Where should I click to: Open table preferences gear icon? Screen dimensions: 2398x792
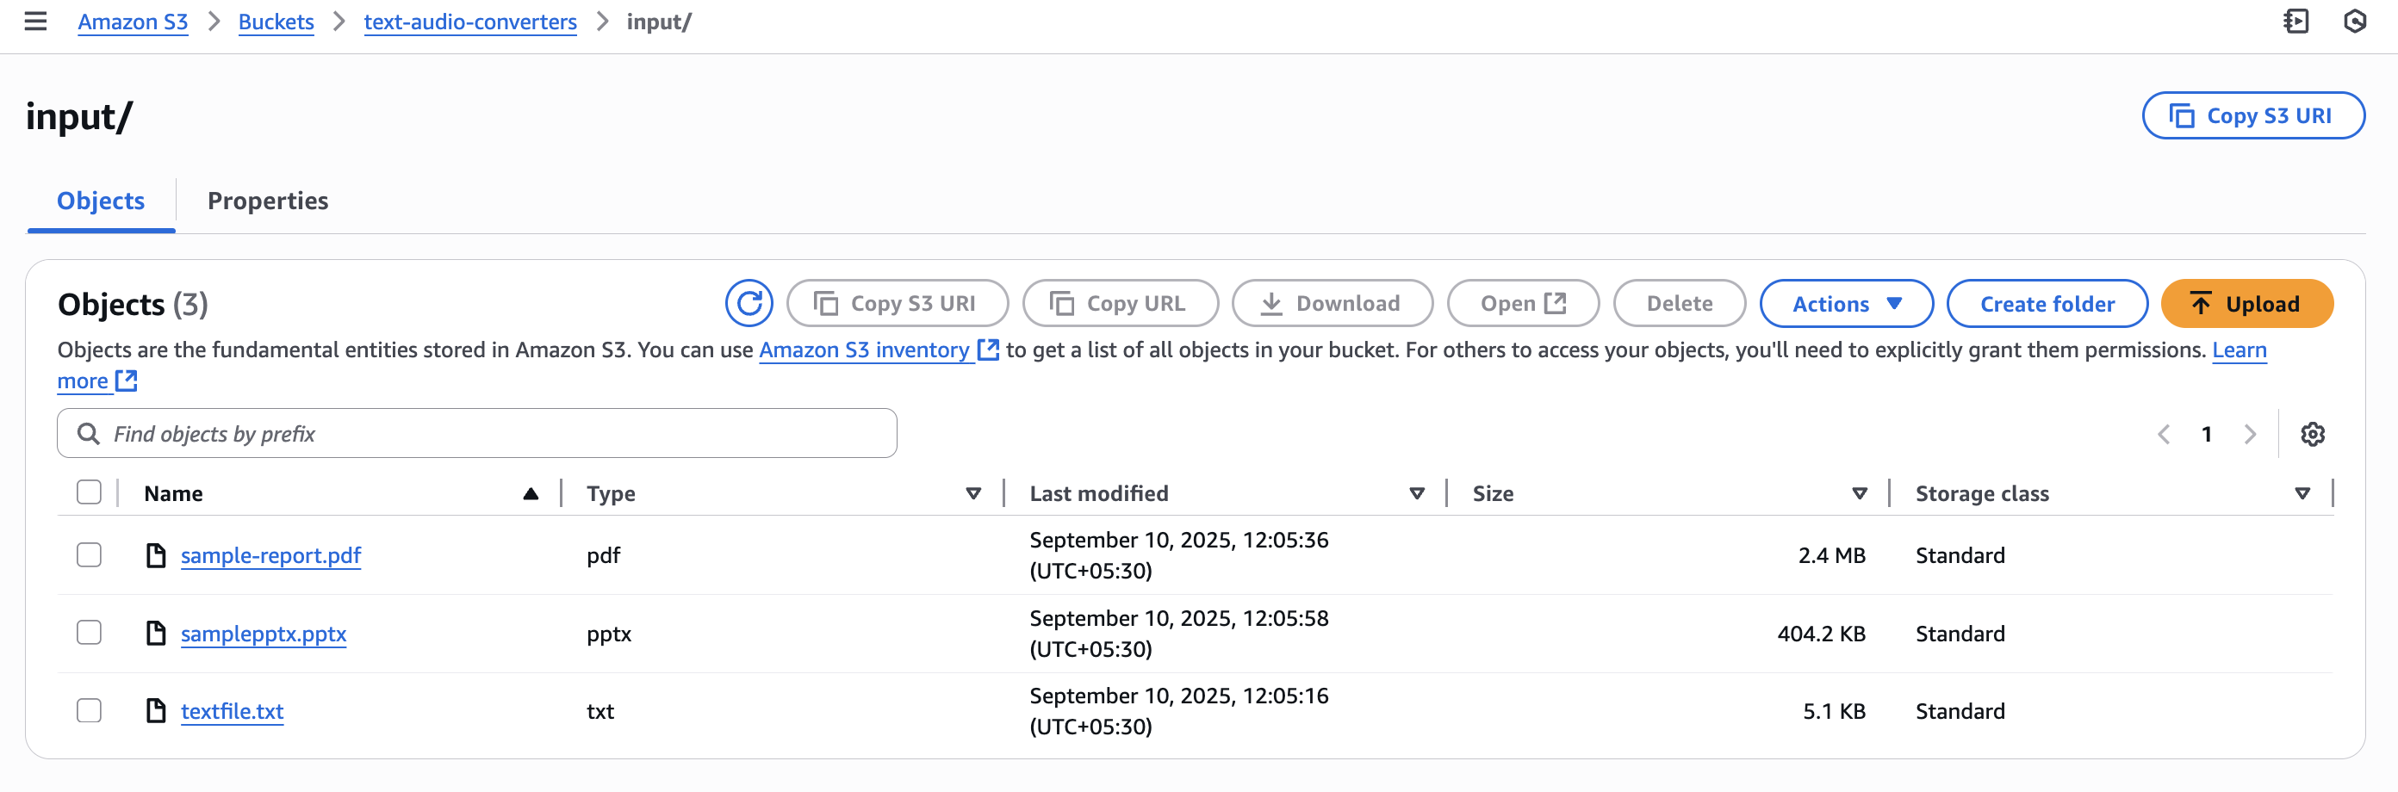click(2313, 434)
